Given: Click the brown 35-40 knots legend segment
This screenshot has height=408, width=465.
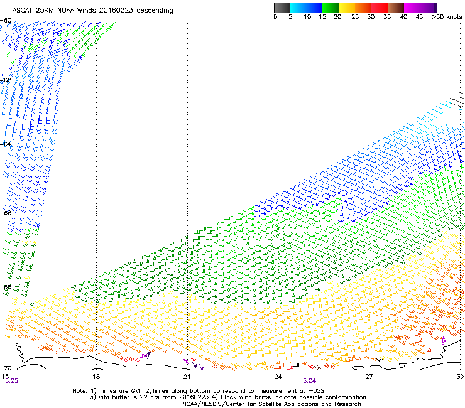Looking at the screenshot, I should [x=396, y=8].
